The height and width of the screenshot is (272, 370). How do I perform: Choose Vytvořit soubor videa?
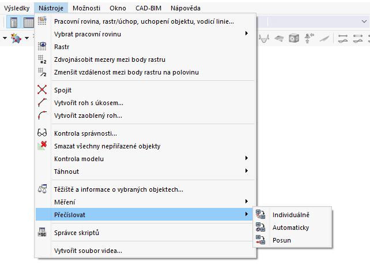145,251
